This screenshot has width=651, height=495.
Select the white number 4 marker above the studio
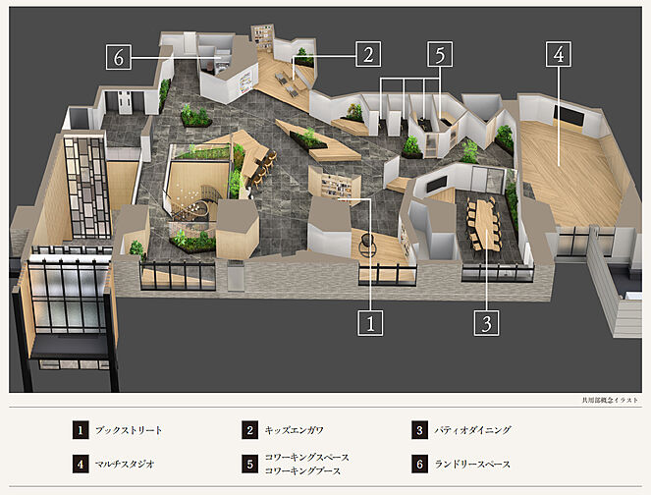[x=558, y=55]
